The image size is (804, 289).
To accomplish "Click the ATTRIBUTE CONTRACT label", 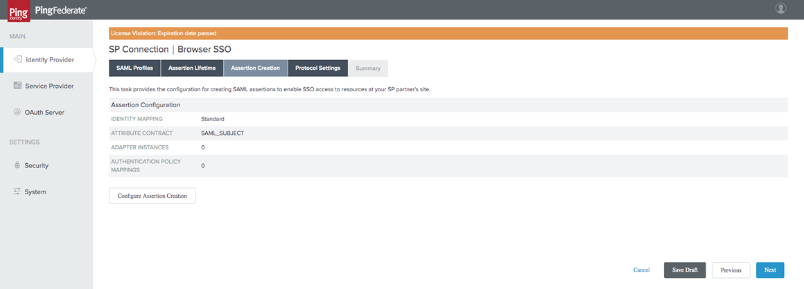I will [142, 133].
